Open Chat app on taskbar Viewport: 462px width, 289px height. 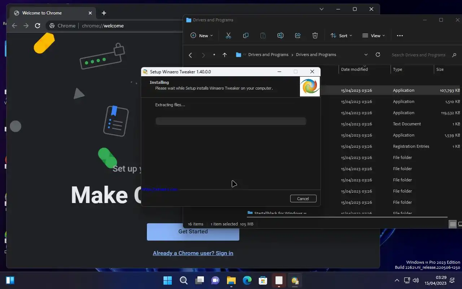tap(215, 280)
